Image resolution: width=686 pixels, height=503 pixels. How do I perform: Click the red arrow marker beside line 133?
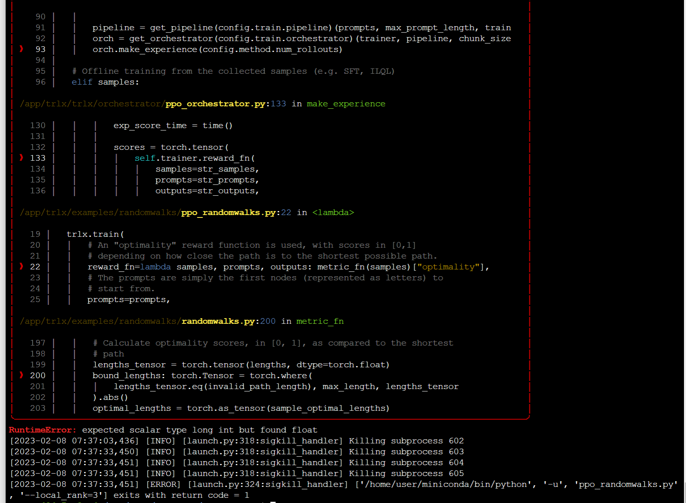click(21, 158)
